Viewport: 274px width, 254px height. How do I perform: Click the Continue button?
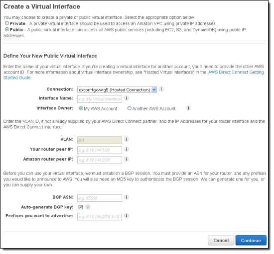pyautogui.click(x=251, y=241)
